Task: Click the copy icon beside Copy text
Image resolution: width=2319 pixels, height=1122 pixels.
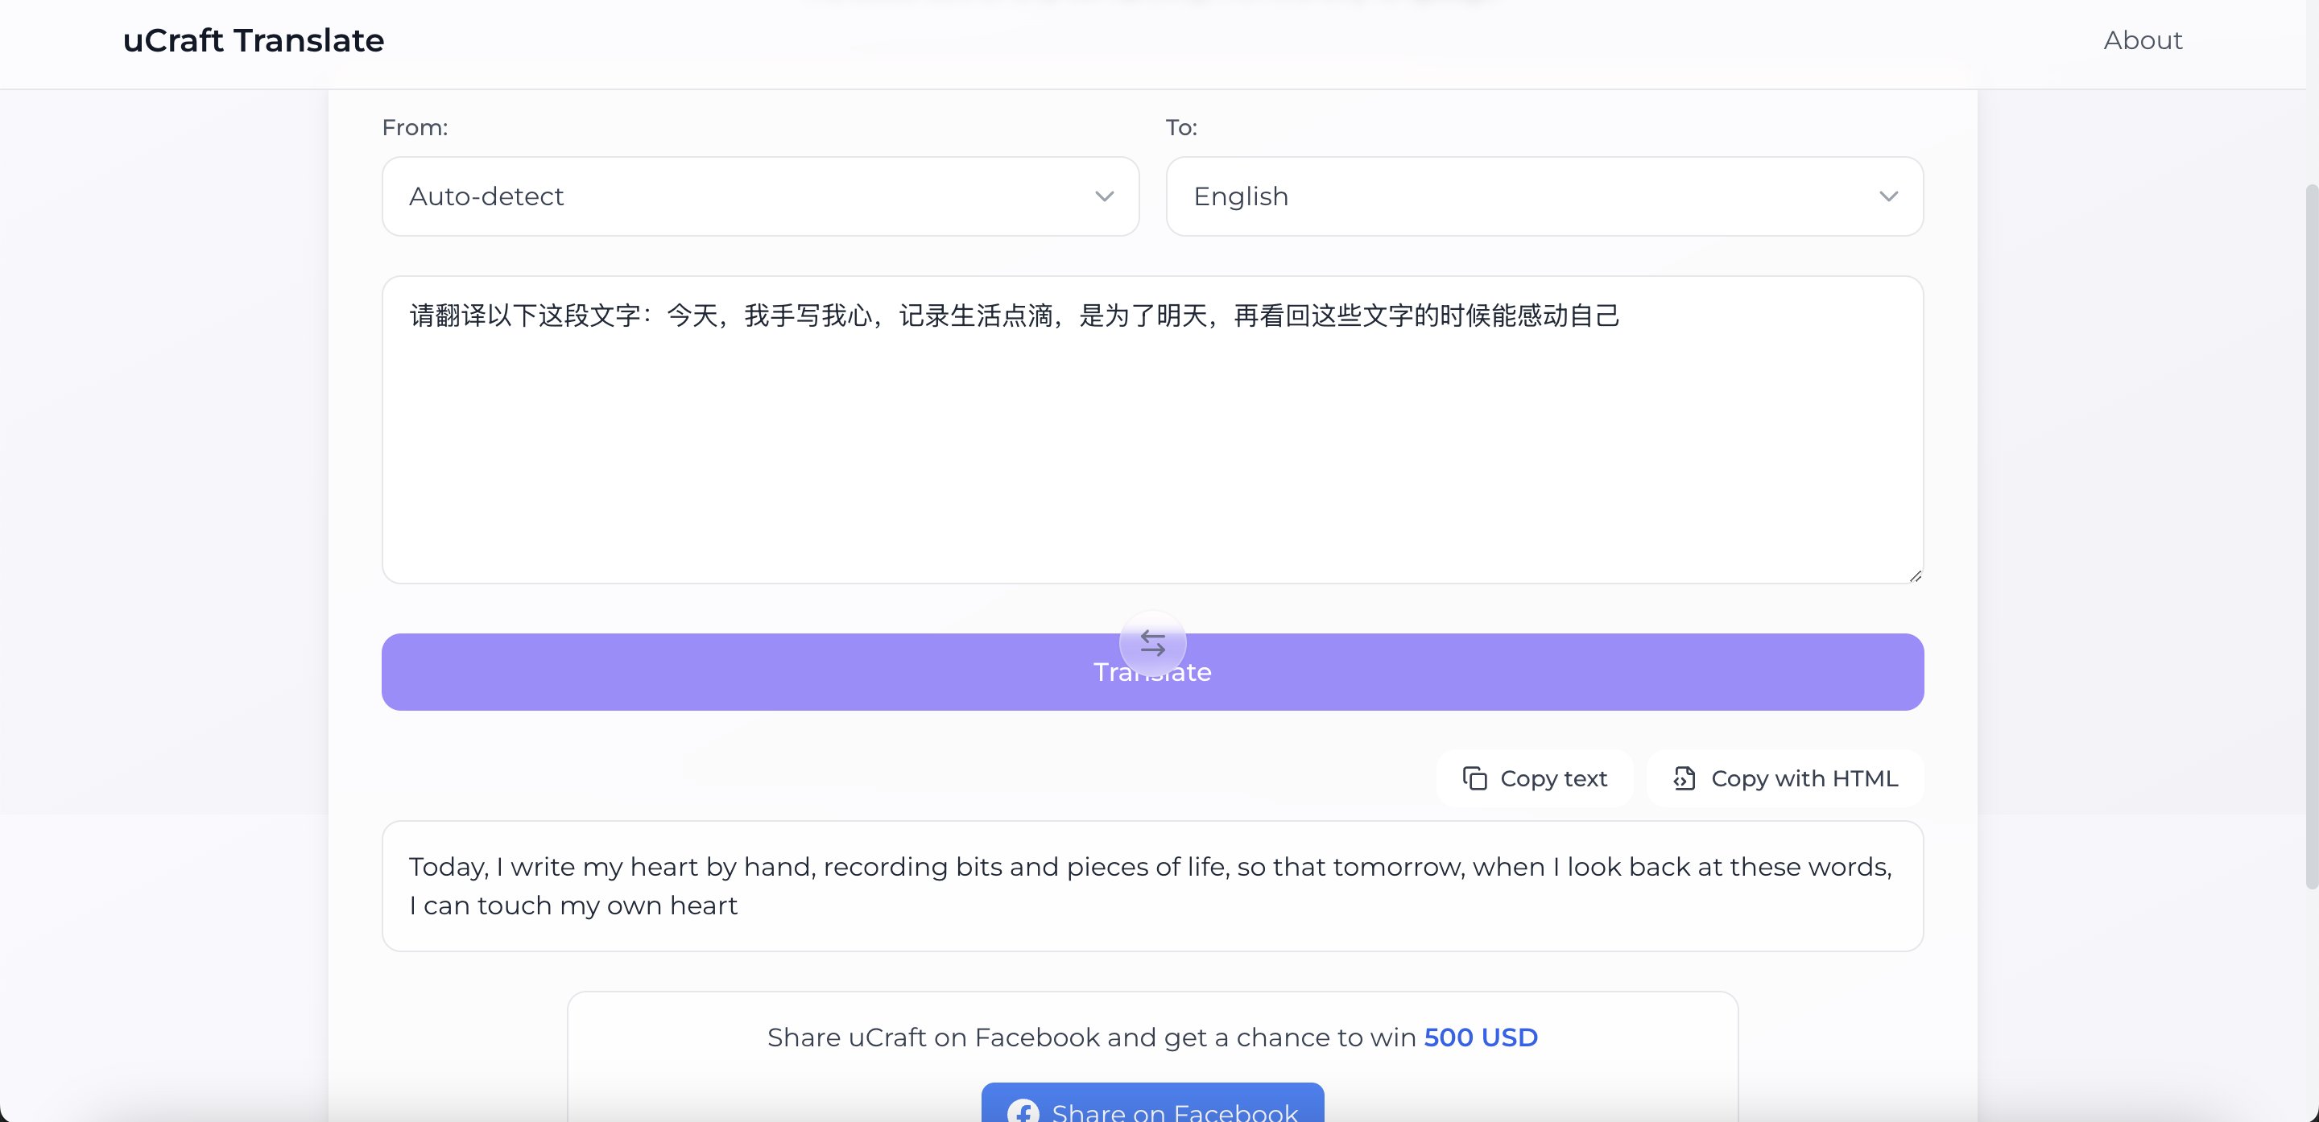Action: pyautogui.click(x=1474, y=778)
